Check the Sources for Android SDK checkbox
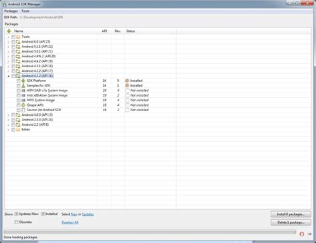The height and width of the screenshot is (243, 316). (x=19, y=110)
